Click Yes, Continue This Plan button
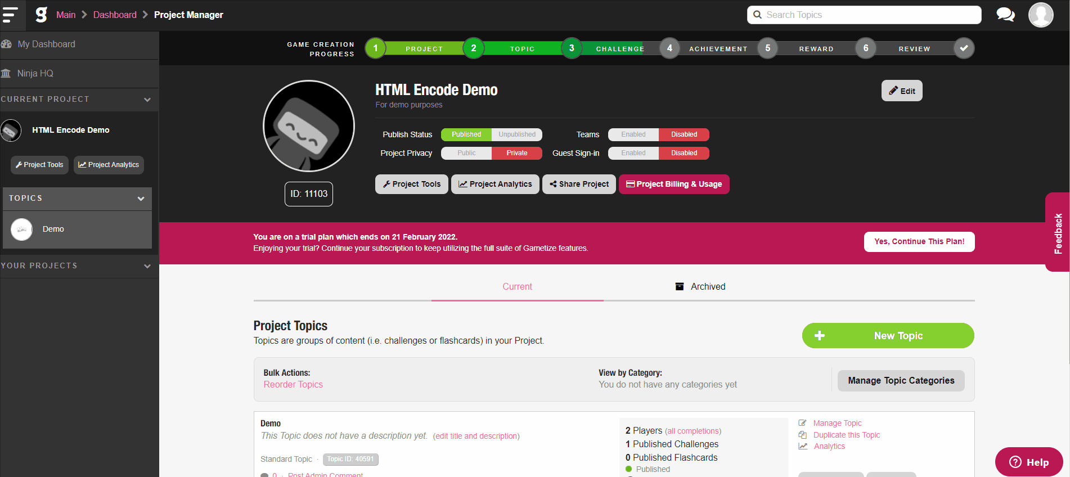 point(919,242)
